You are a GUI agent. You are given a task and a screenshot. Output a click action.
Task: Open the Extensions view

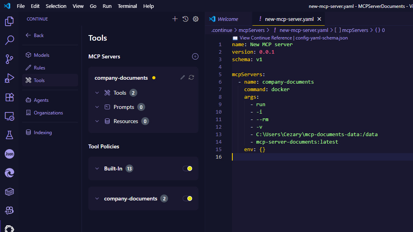tap(9, 97)
